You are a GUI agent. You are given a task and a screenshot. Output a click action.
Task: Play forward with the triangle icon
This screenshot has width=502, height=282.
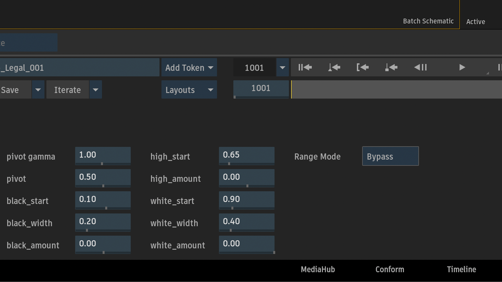tap(462, 67)
